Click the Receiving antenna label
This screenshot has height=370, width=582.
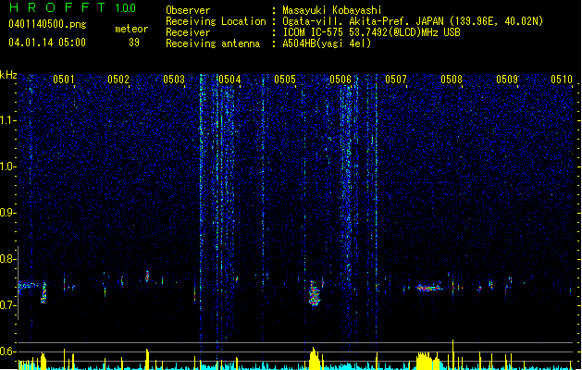point(213,43)
